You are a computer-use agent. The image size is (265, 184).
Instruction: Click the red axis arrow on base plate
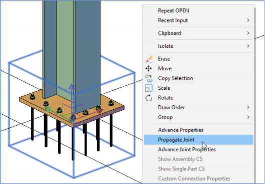[x=99, y=111]
